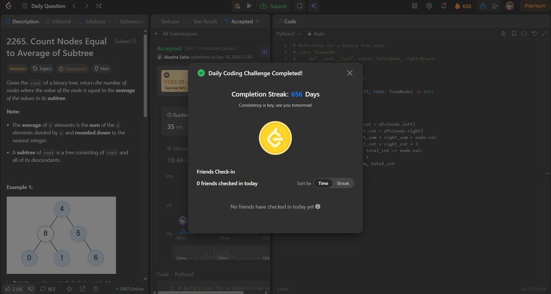Toggle the timer clock icon
This screenshot has width=551, height=294.
[x=483, y=6]
